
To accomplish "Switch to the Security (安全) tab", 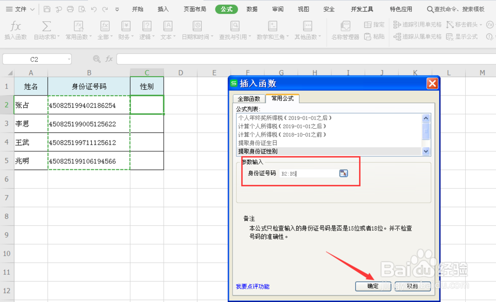I will tap(329, 9).
